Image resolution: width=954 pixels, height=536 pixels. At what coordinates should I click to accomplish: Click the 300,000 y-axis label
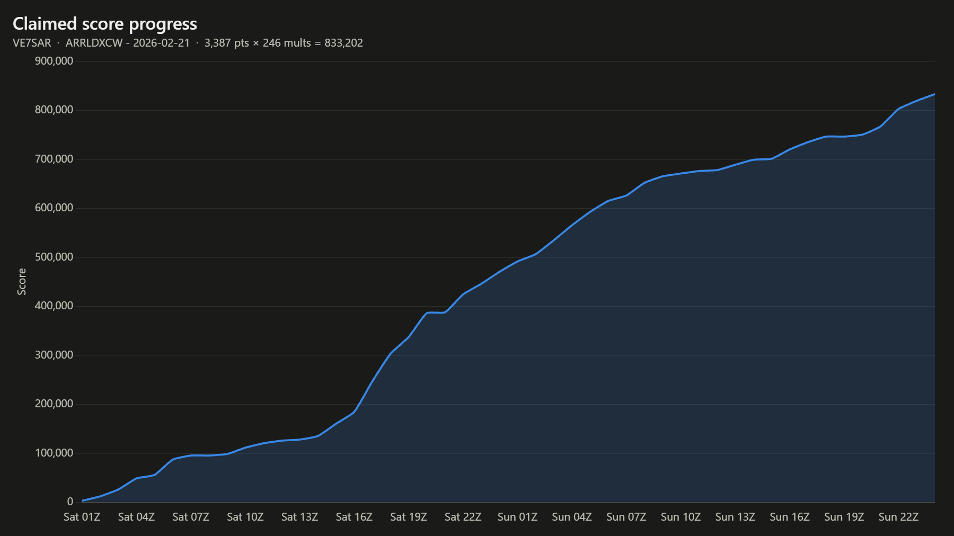(x=54, y=355)
